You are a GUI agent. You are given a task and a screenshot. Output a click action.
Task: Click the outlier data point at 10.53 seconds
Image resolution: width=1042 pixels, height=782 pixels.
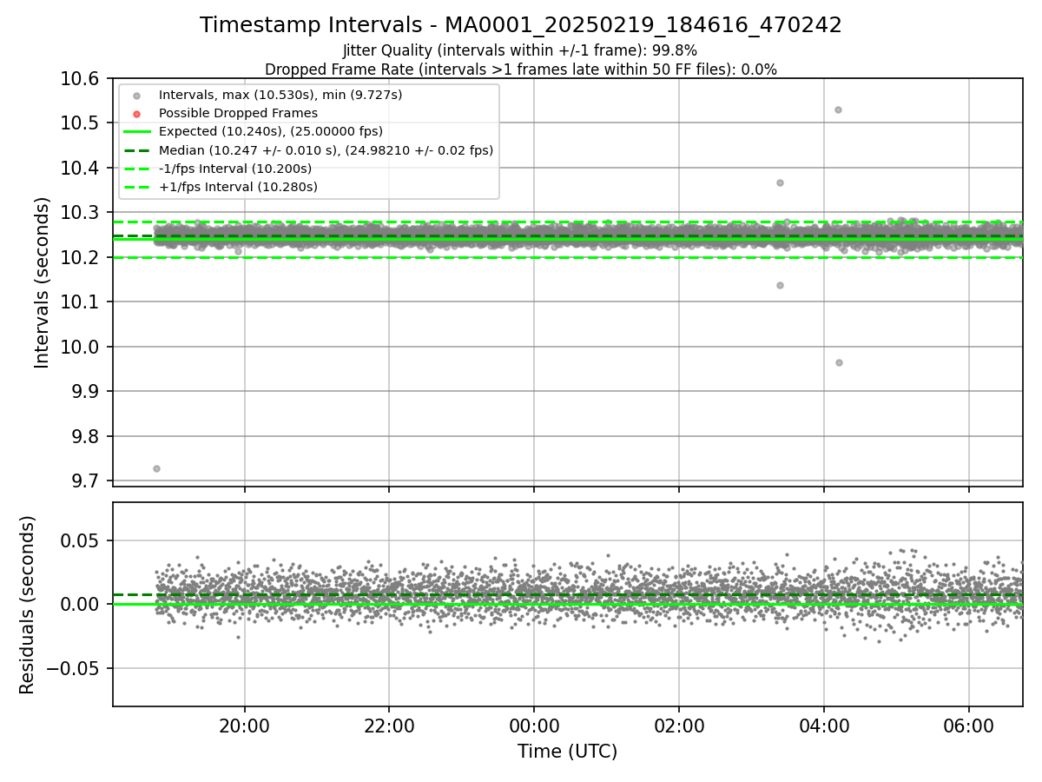pyautogui.click(x=838, y=110)
